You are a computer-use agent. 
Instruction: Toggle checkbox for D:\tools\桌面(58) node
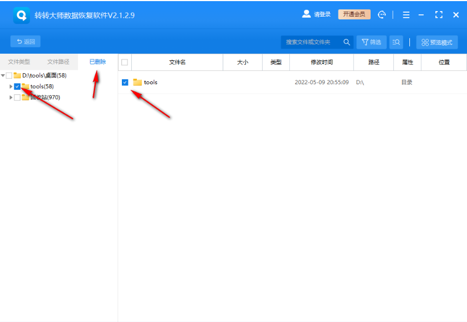tap(9, 75)
